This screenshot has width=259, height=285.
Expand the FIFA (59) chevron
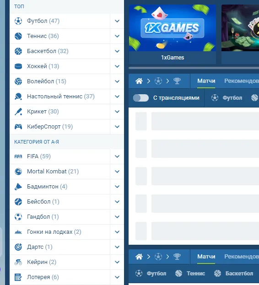(x=117, y=156)
